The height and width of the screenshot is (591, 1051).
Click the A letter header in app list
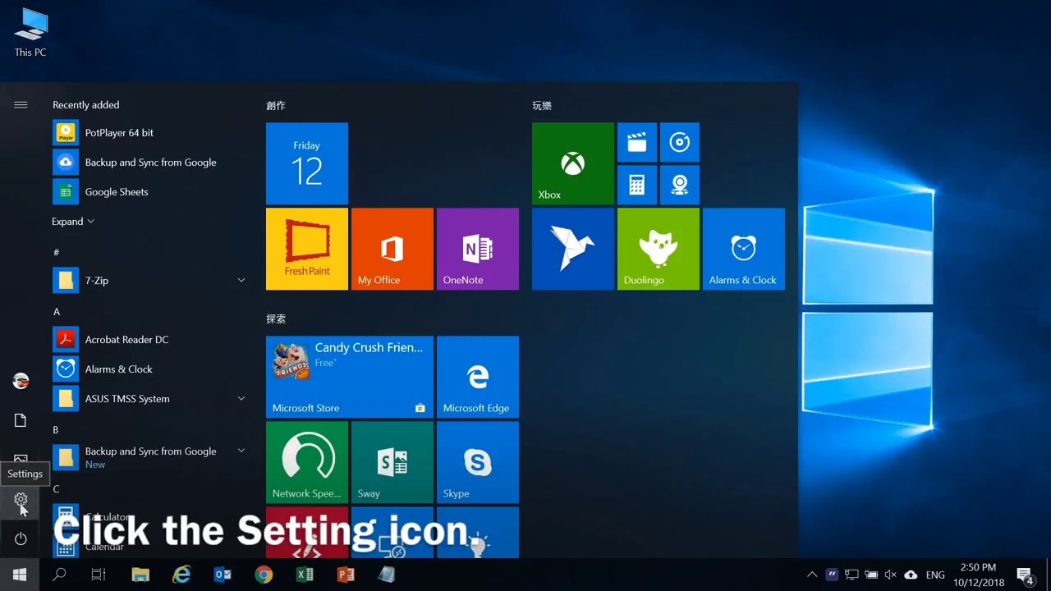(57, 312)
